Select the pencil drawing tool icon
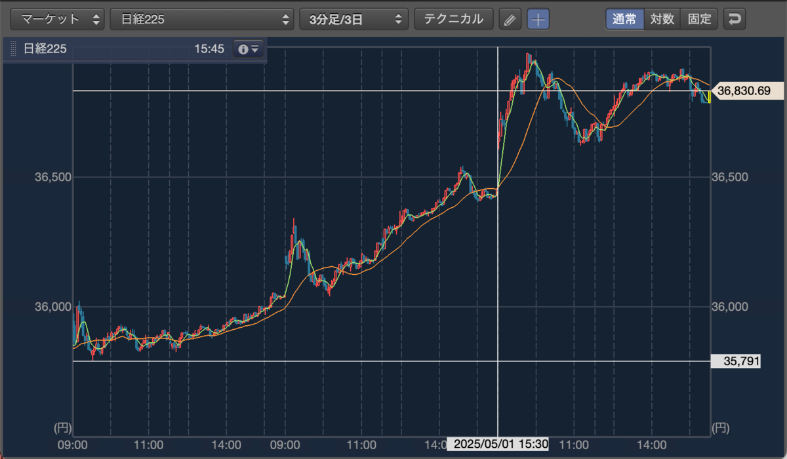 point(509,19)
